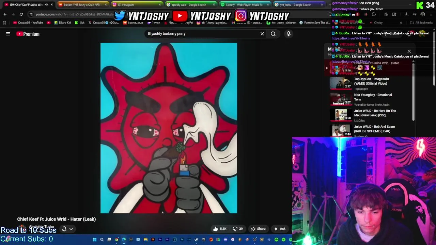Open the Outbak03 - YouTube bookmark

28,23
